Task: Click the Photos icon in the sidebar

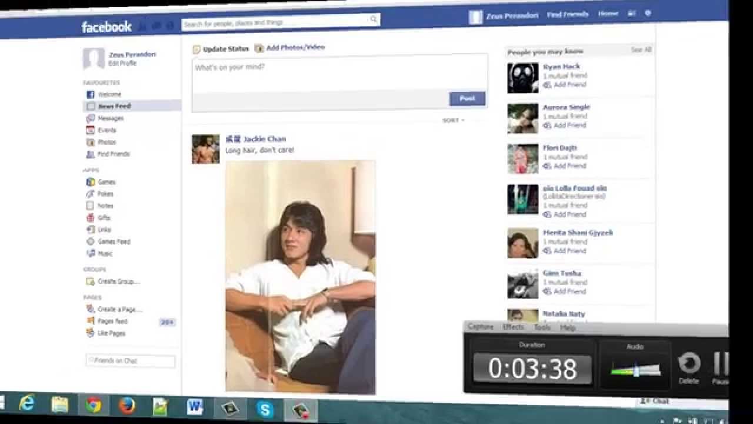Action: tap(91, 143)
